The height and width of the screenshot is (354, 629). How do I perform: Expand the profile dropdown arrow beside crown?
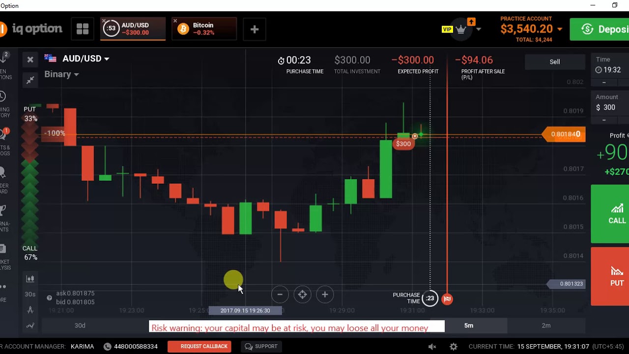click(479, 29)
